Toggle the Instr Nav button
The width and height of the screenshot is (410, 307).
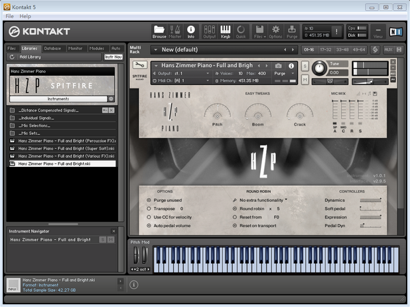point(113,57)
